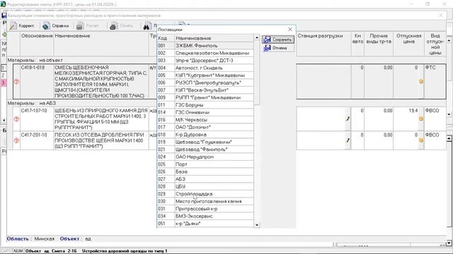Select supplier РУПП "Гранит" Микашевичи
This screenshot has width=453, height=254.
point(205,97)
